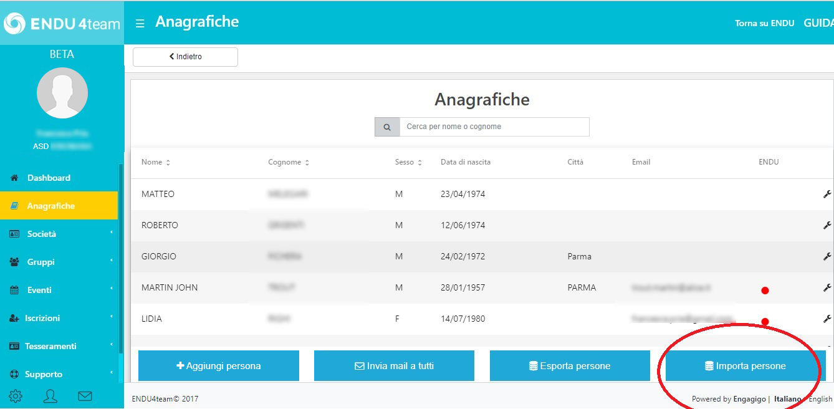
Task: Open the Engagigo footer link
Action: pos(749,399)
